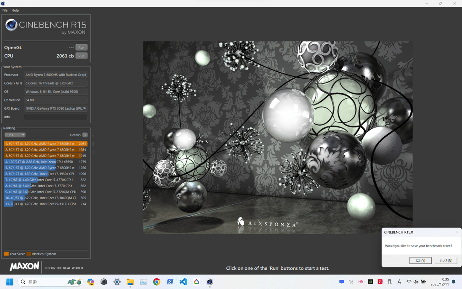462x289 pixels.
Task: Open the Wi-Fi network tray icon
Action: click(409, 282)
